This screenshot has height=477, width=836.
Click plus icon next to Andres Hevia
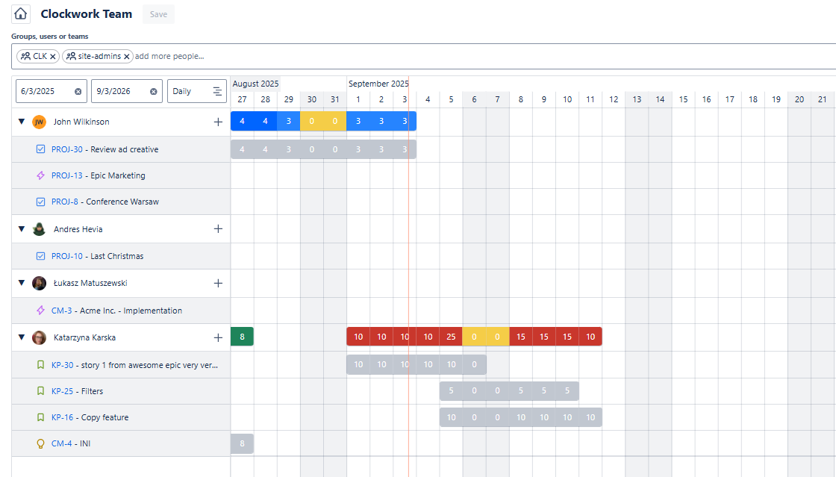pos(218,229)
